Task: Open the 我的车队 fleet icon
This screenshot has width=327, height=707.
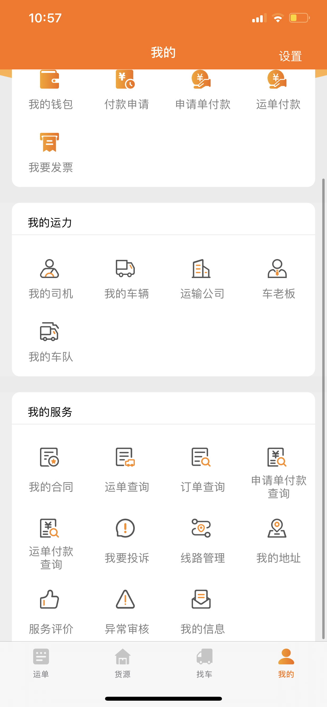Action: 49,332
